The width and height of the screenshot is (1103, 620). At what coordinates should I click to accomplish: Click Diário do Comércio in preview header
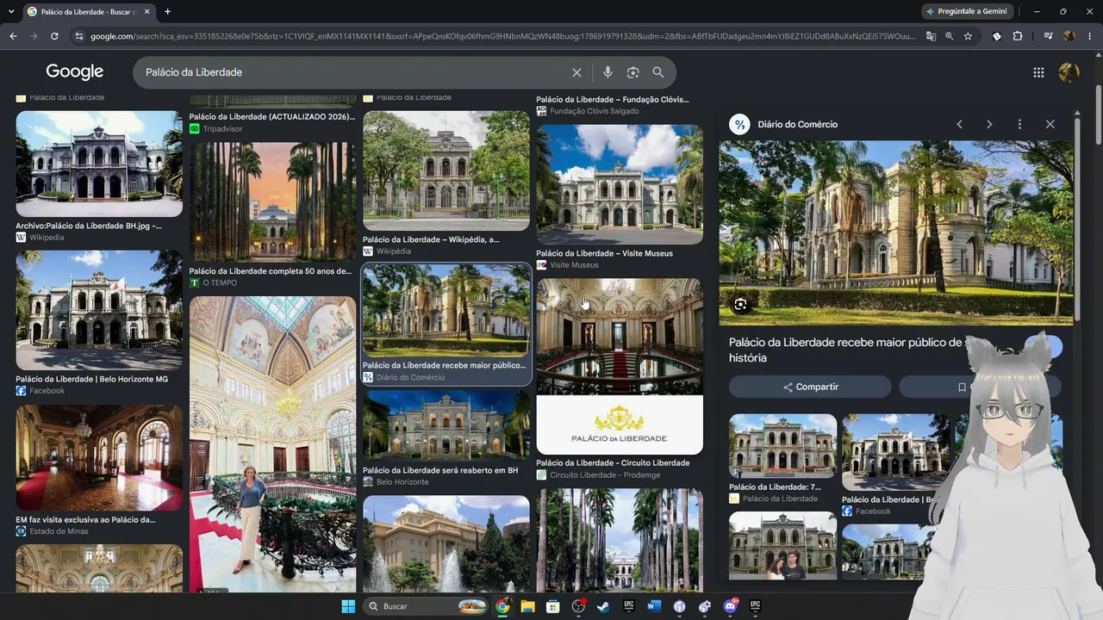797,124
